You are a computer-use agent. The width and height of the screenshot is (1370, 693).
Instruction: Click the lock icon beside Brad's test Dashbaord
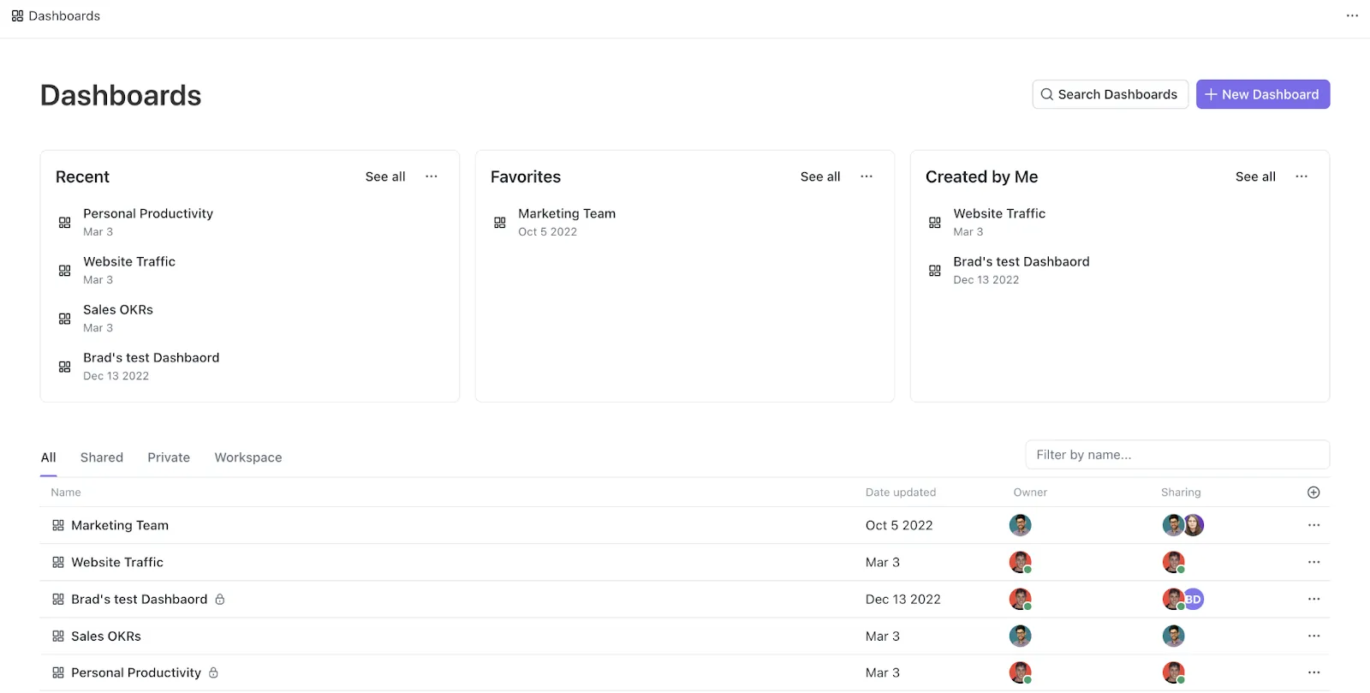[220, 600]
